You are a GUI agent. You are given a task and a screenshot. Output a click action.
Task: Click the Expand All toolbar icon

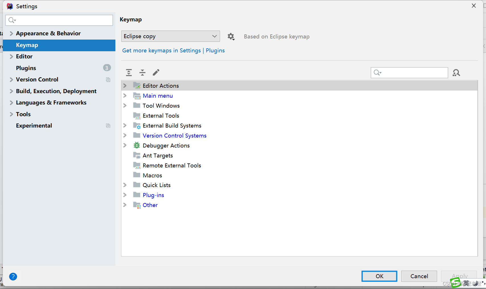[x=129, y=73]
